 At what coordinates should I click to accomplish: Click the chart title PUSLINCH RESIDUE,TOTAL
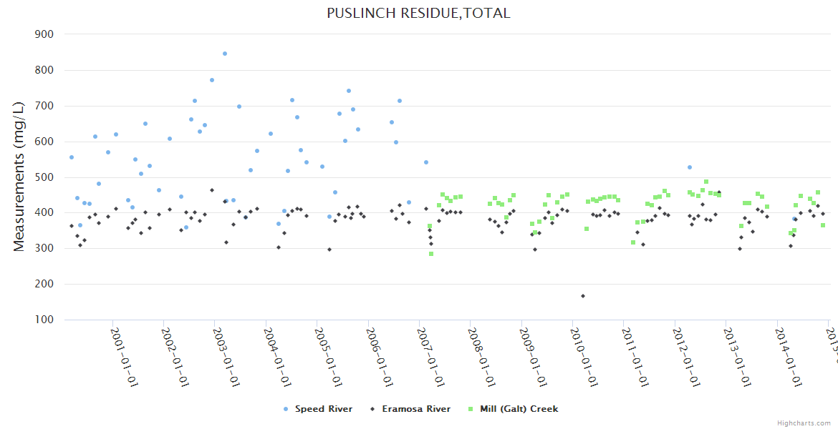418,13
